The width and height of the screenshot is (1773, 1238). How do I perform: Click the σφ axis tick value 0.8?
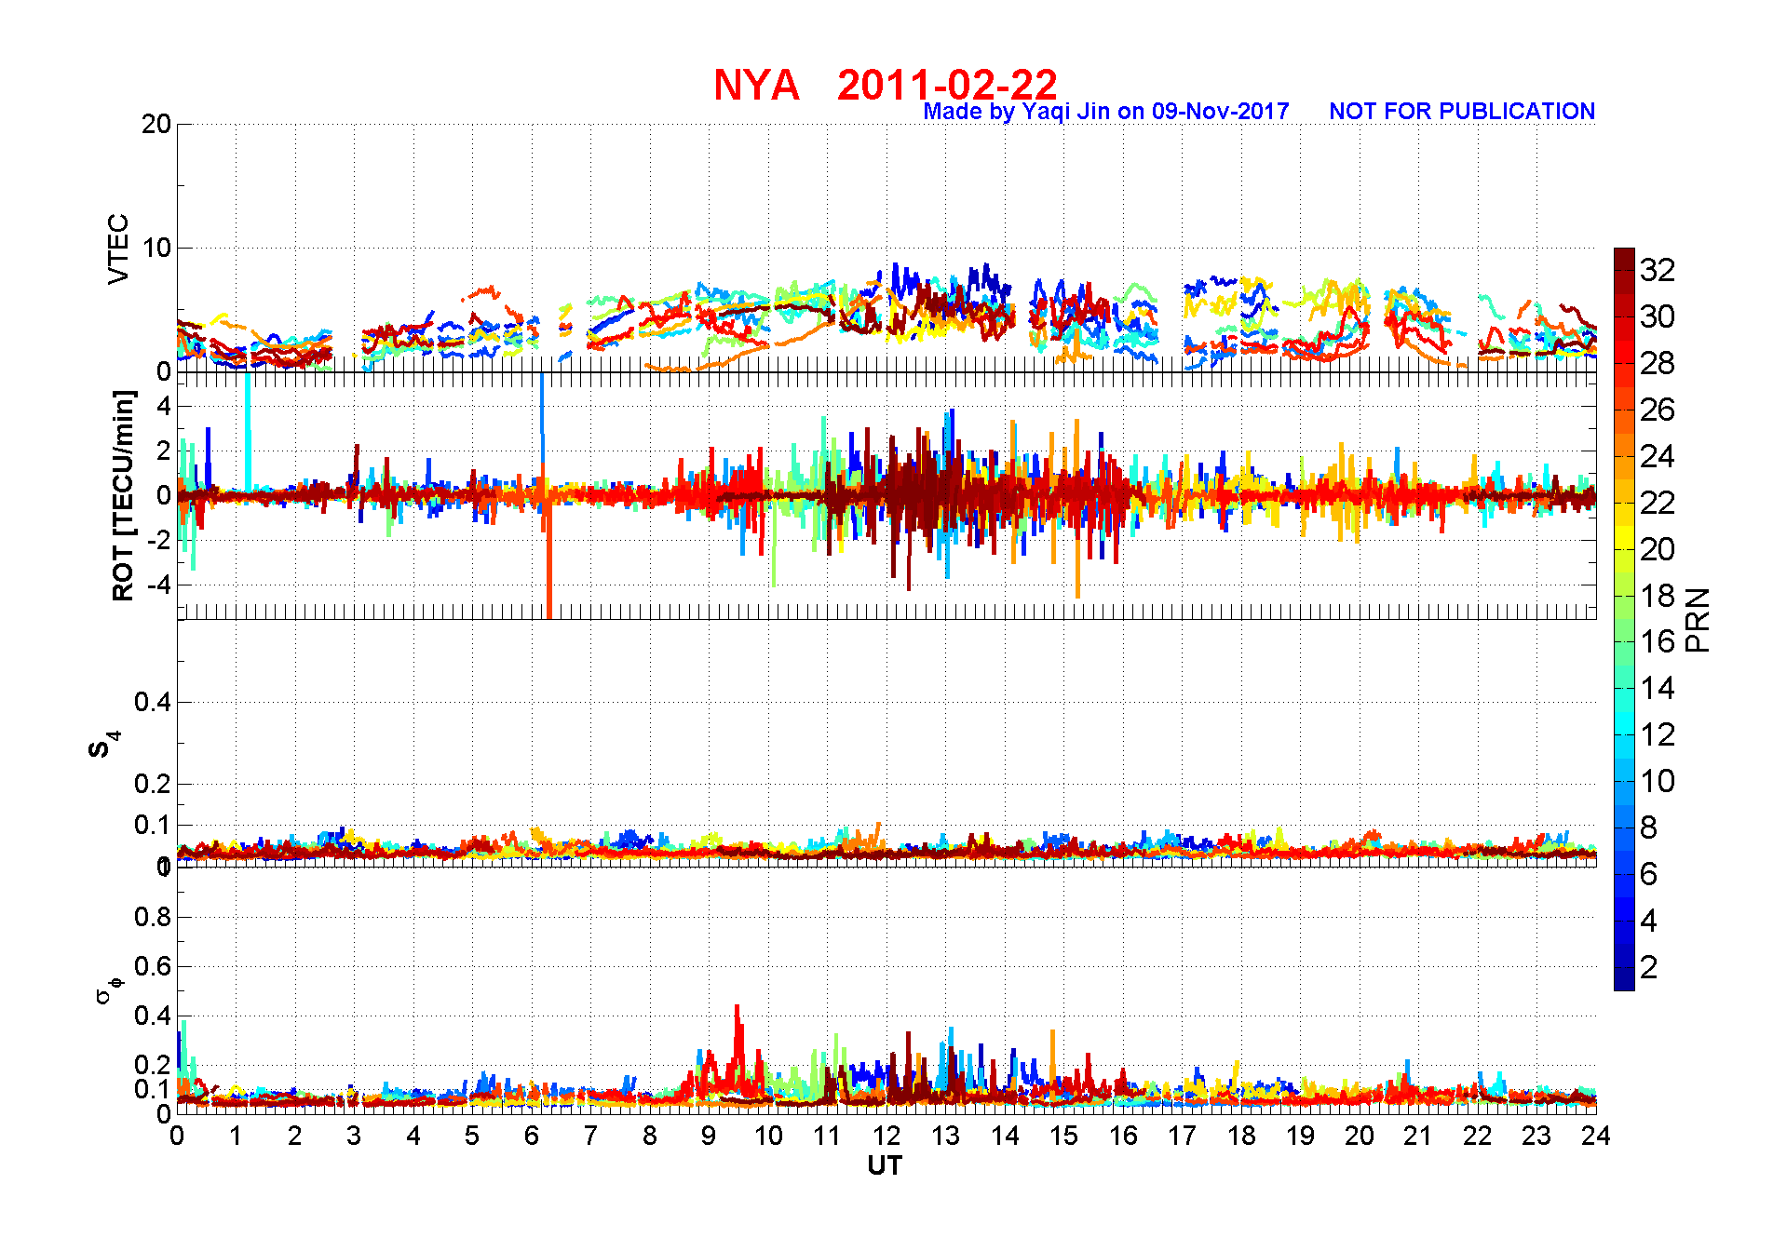click(153, 917)
